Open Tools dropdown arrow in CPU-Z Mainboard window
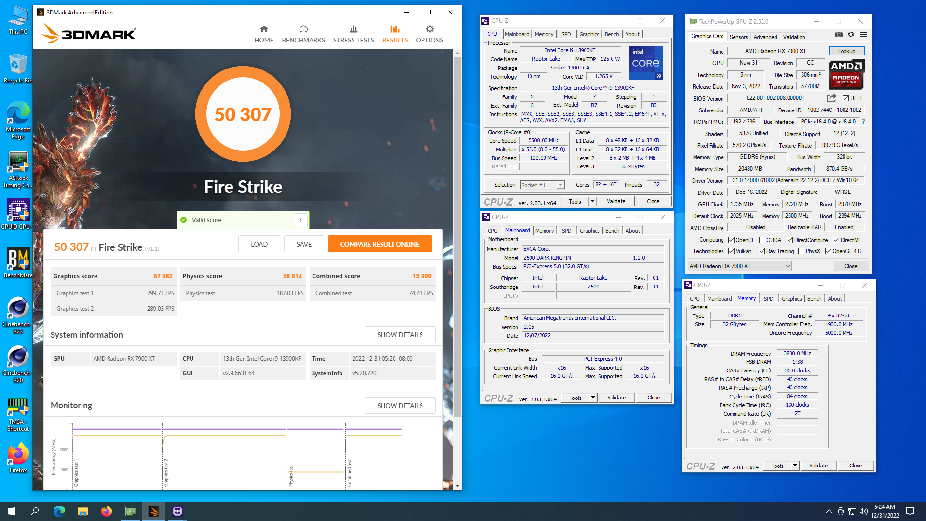926x521 pixels. (593, 398)
